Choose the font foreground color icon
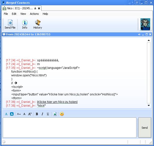Screen dimensions: 154x146 [x=6, y=114]
